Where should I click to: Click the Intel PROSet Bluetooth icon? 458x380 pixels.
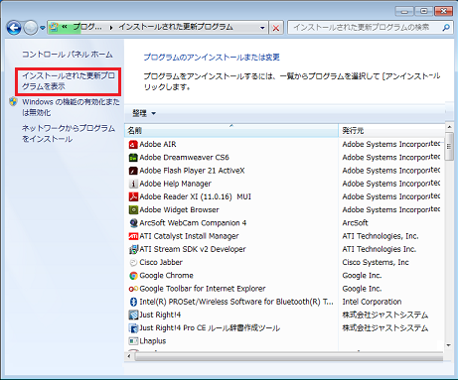pyautogui.click(x=133, y=302)
